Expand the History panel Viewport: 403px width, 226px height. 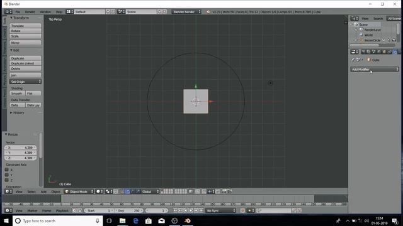click(11, 112)
